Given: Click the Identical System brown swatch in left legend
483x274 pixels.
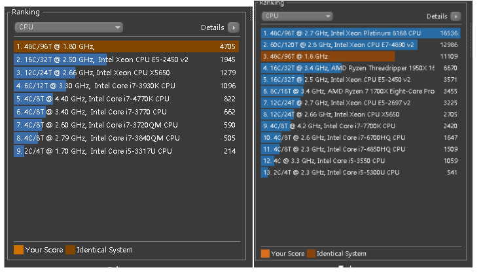Looking at the screenshot, I should click(70, 250).
